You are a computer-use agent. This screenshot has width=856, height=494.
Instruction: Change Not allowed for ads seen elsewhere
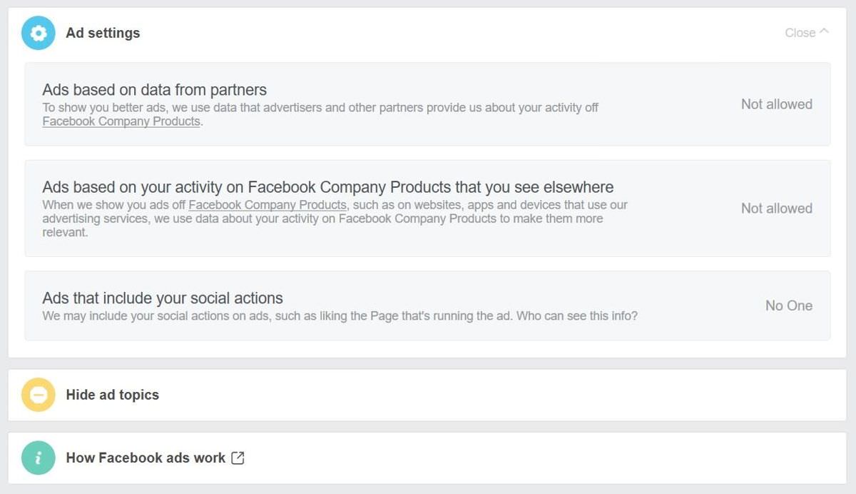click(777, 208)
